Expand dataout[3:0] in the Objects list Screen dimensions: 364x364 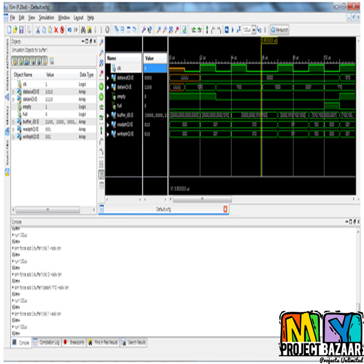pos(15,90)
